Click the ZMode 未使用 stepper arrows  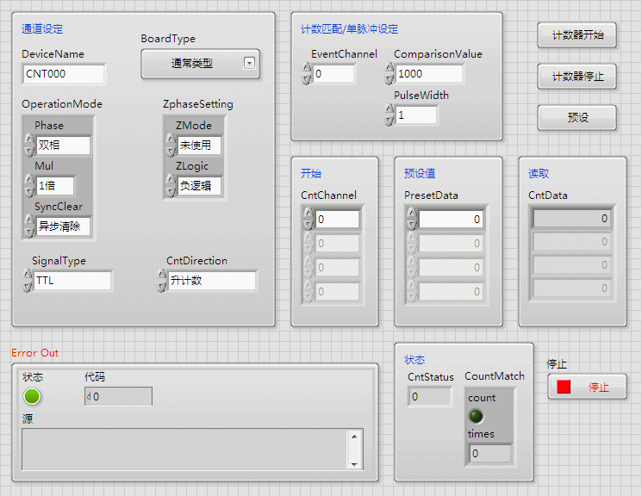click(171, 146)
